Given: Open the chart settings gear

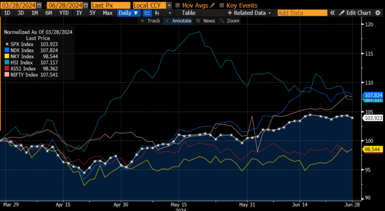Looking at the screenshot, I should point(377,13).
